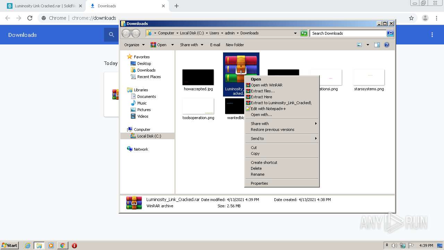Click the volume icon in system tray
The height and width of the screenshot is (250, 444).
tap(394, 245)
